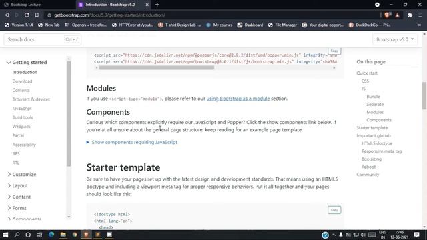Open the browser extensions puzzle icon

[x=410, y=15]
